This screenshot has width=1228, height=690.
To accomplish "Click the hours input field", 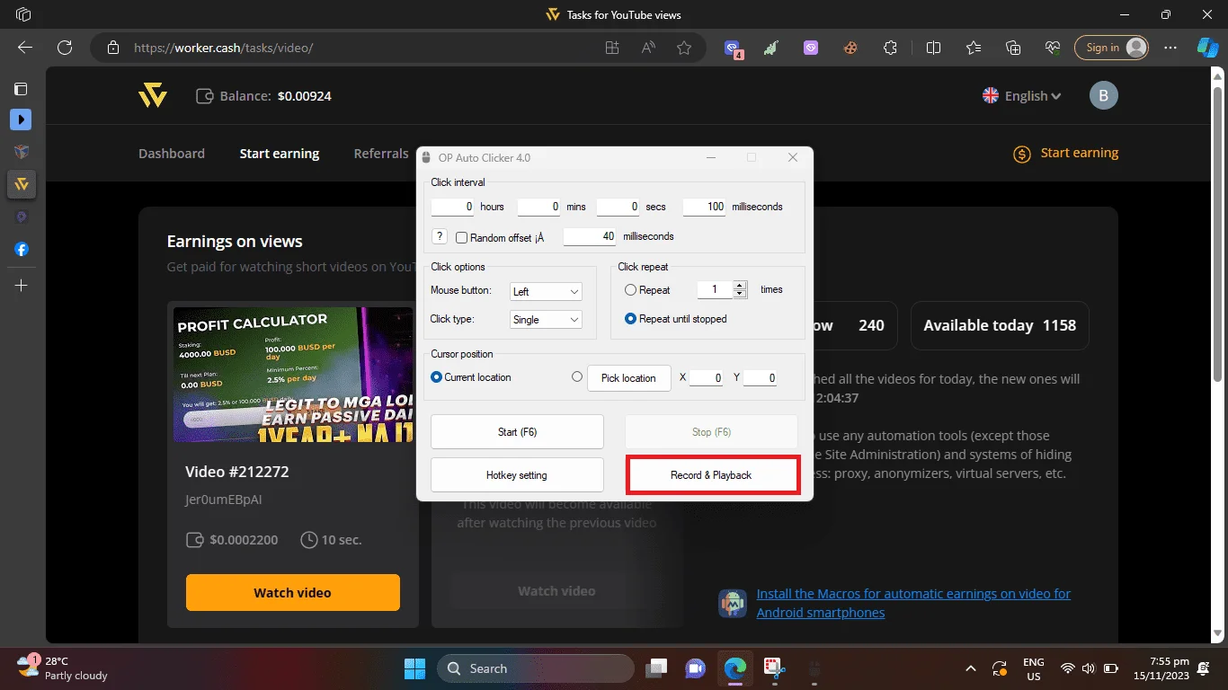I will click(453, 207).
